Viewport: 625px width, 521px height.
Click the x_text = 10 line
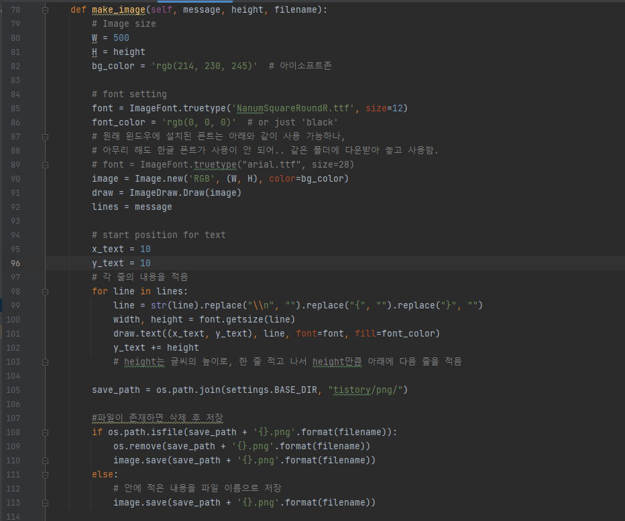[121, 249]
